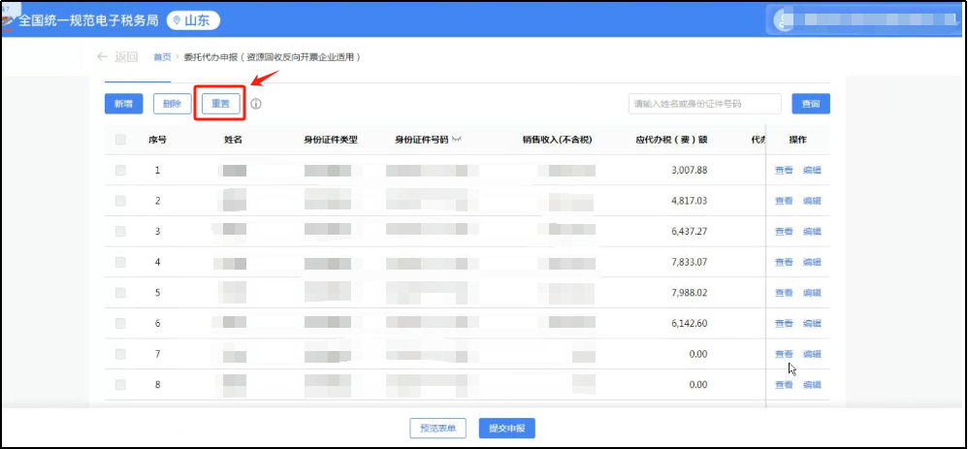The width and height of the screenshot is (968, 449).
Task: Click the 0.00 amount in row 8
Action: coord(697,384)
